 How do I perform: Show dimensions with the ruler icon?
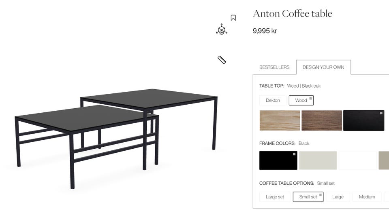click(222, 60)
